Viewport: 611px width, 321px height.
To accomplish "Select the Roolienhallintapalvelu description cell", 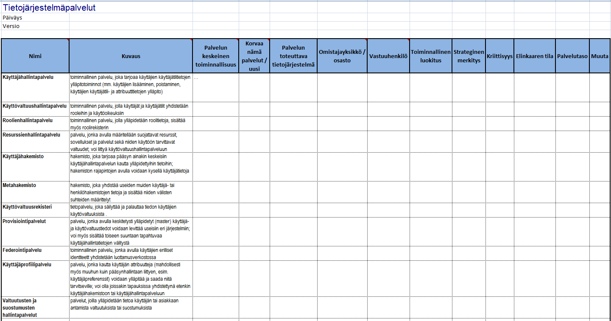I will [x=131, y=124].
